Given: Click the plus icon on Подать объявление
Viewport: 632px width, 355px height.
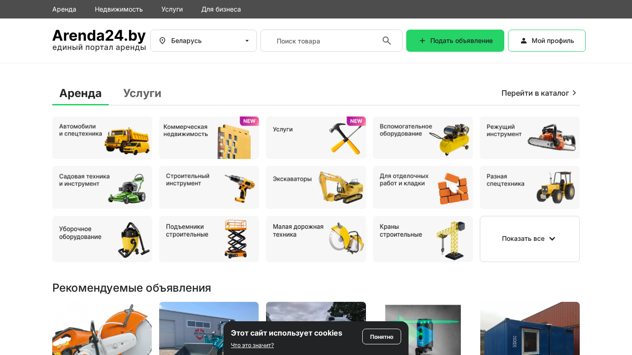Looking at the screenshot, I should tap(422, 41).
